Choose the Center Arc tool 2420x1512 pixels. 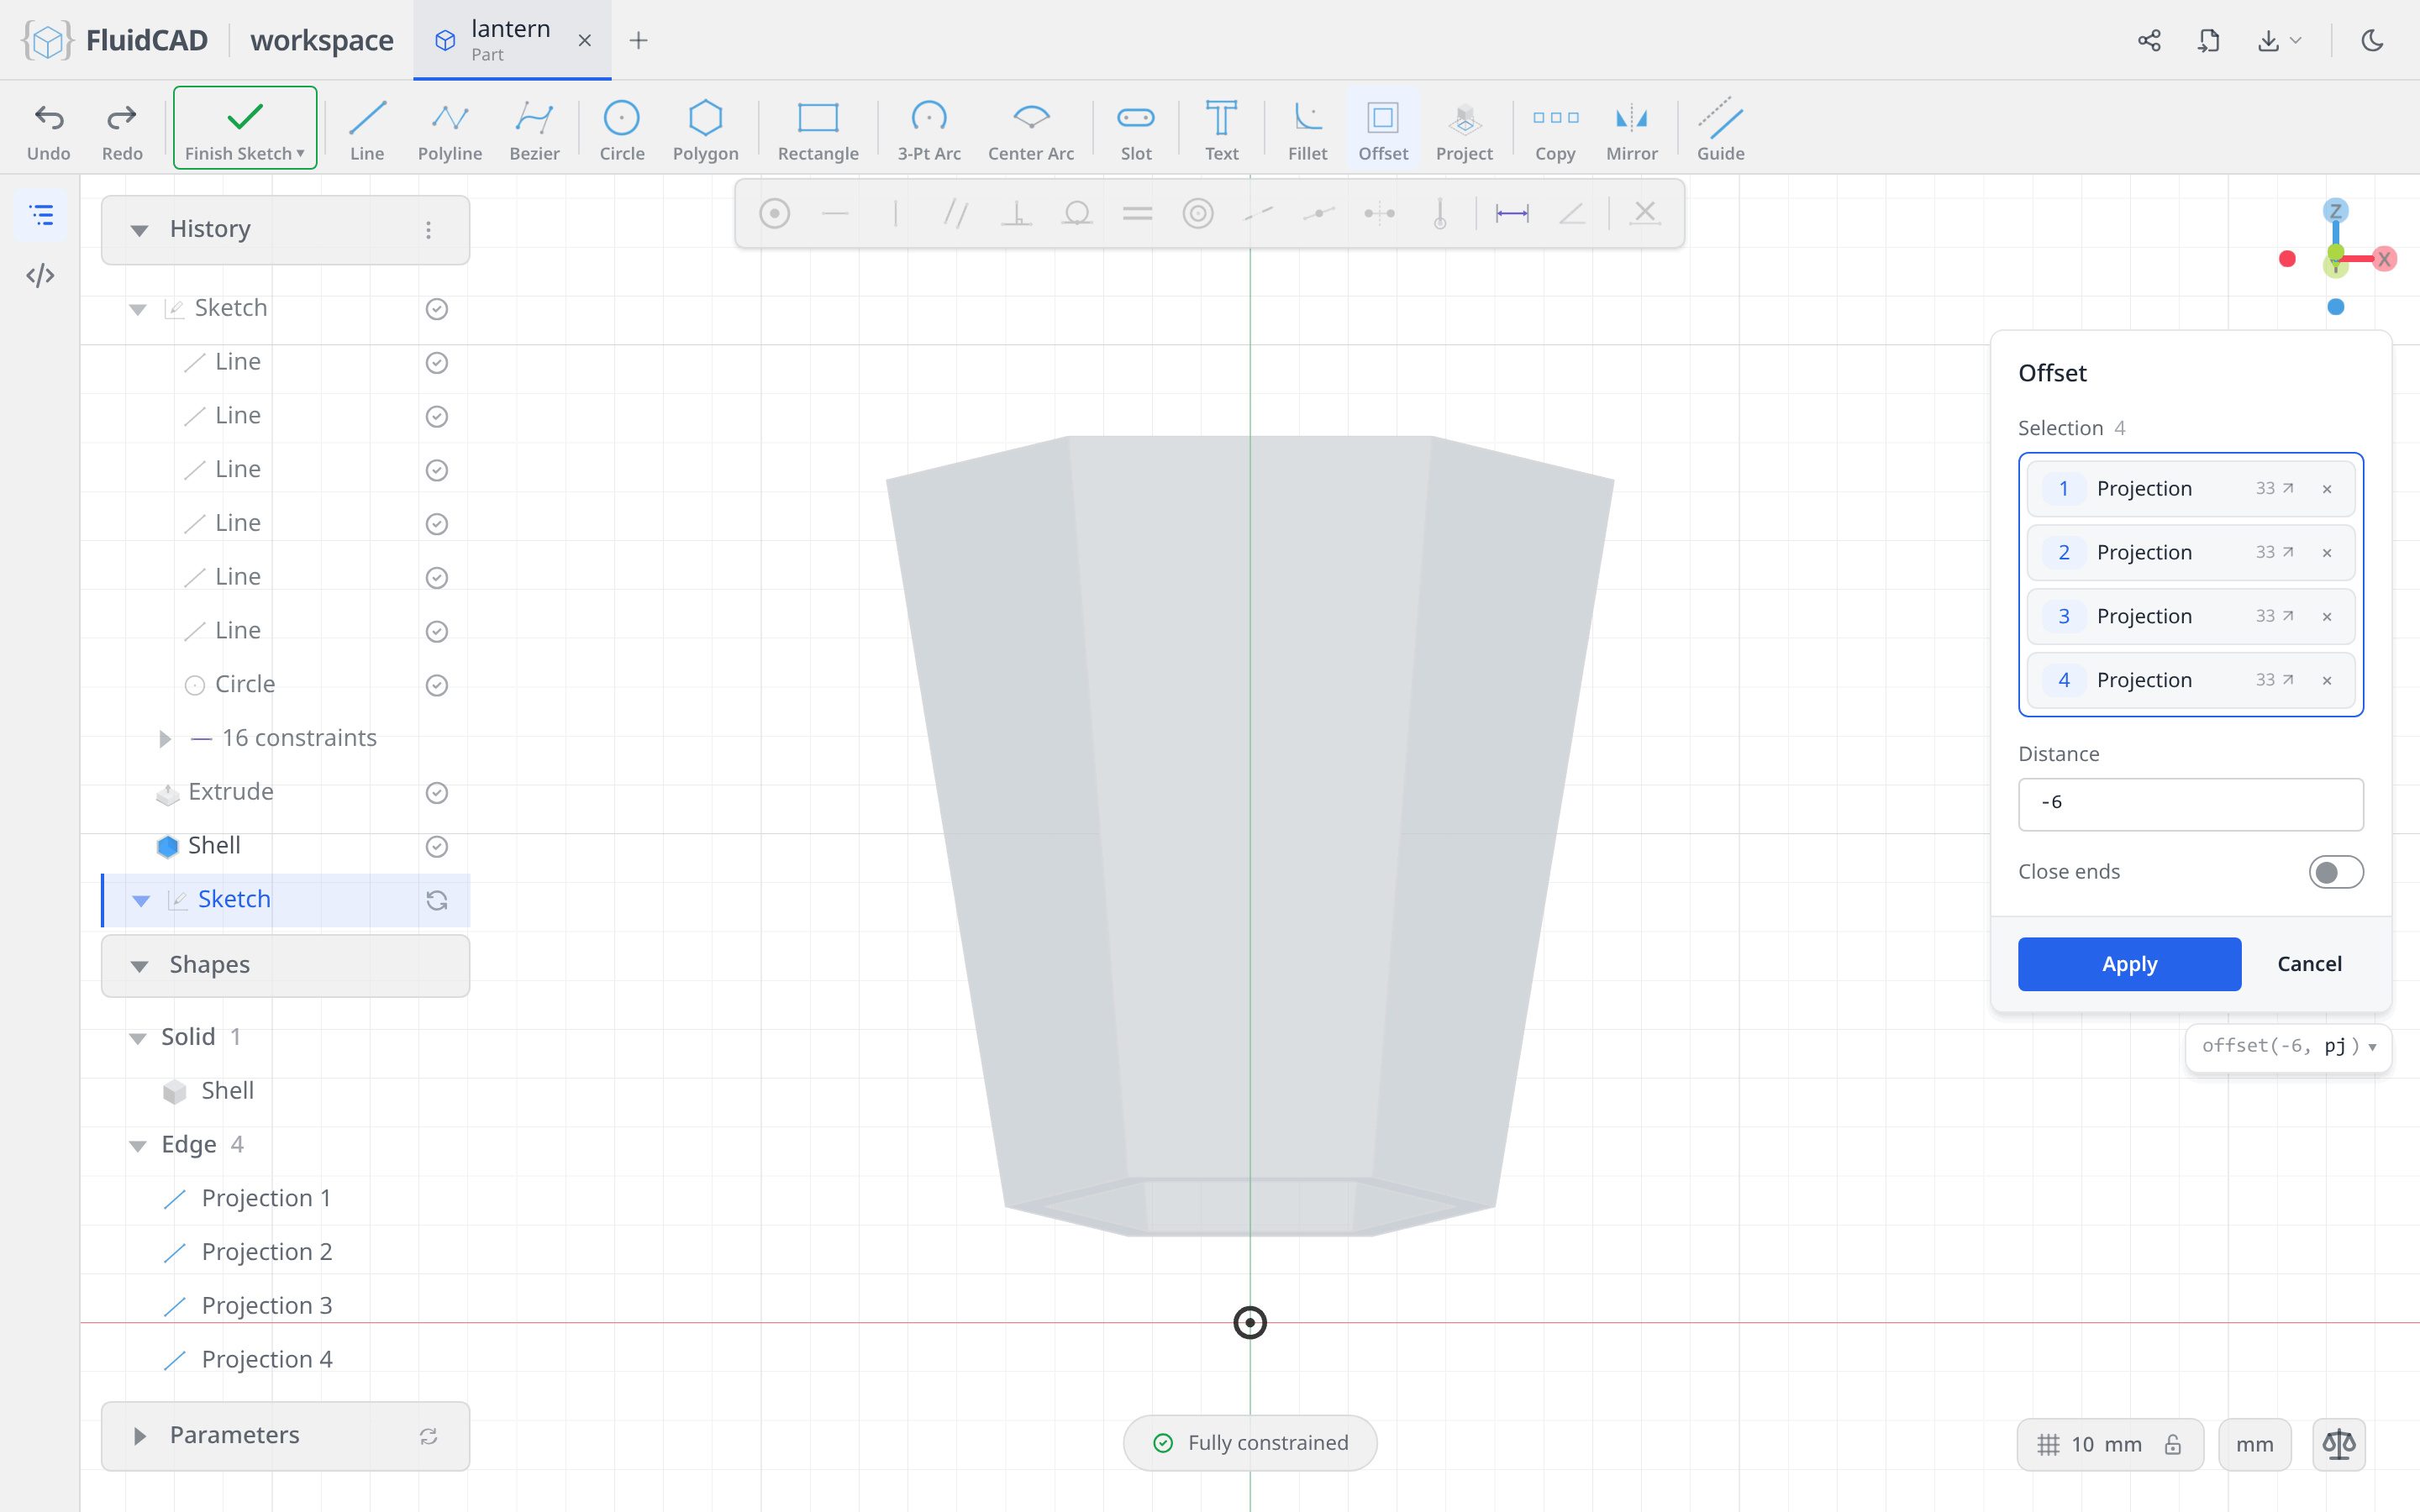point(1031,129)
